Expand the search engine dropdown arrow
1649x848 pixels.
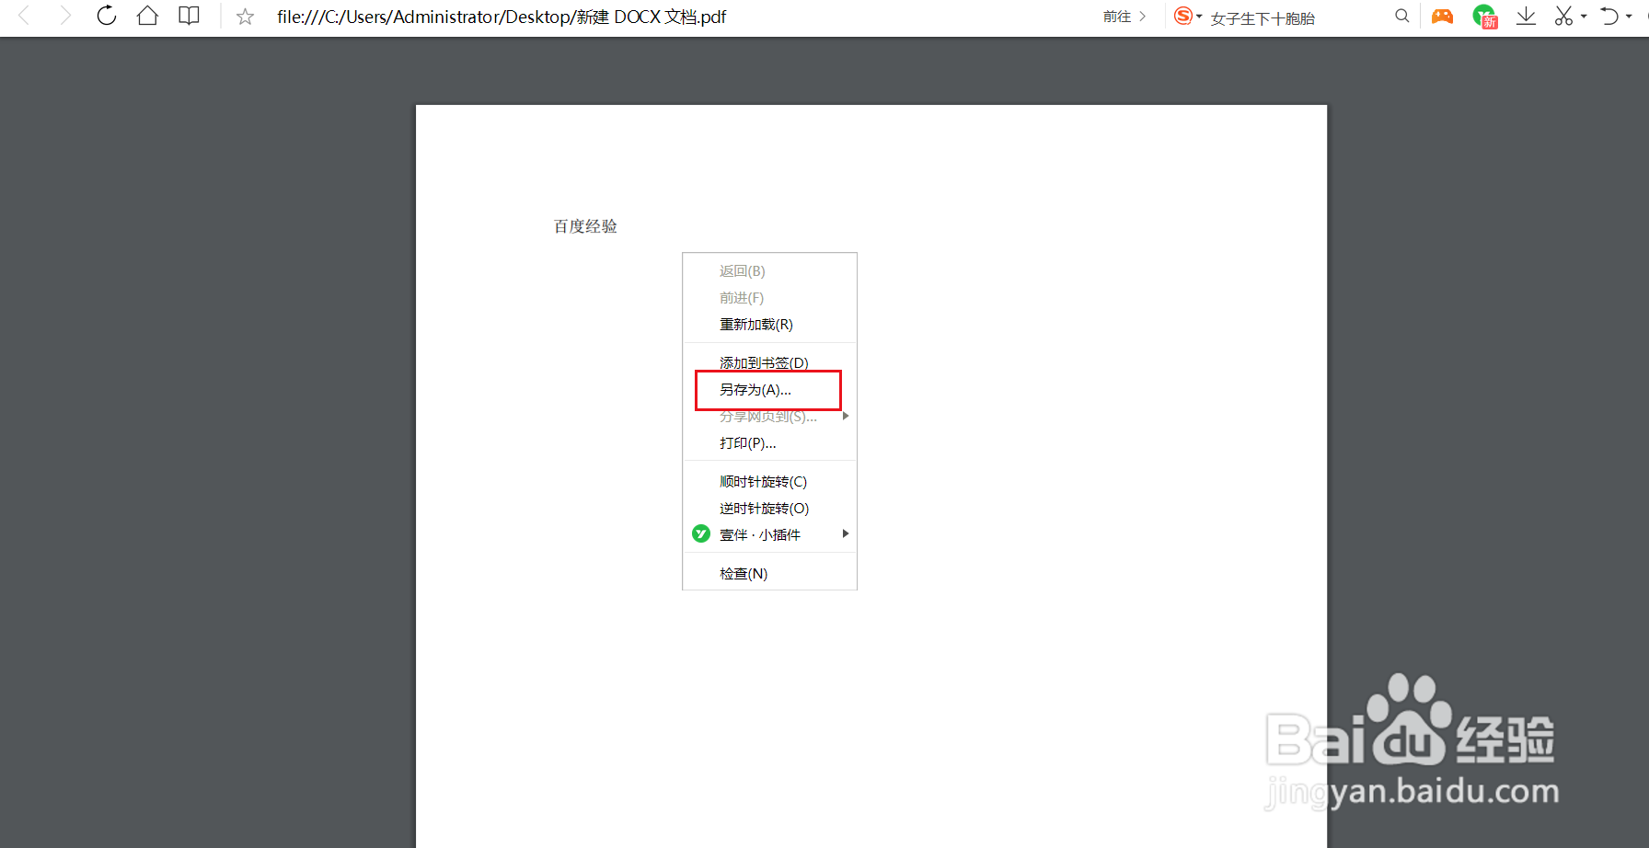click(1199, 17)
